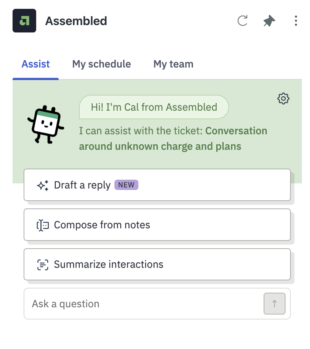The image size is (310, 349).
Task: Open the My schedule tab
Action: point(101,64)
